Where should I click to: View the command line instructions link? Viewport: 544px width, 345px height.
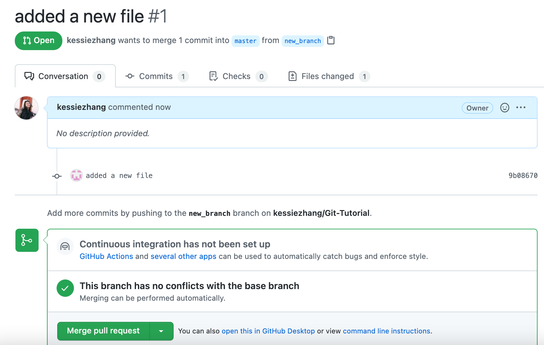pyautogui.click(x=386, y=331)
